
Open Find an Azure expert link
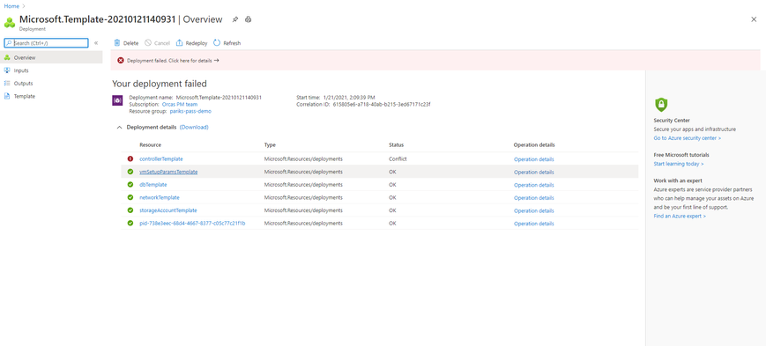pos(680,216)
